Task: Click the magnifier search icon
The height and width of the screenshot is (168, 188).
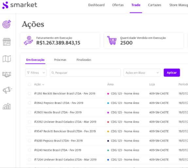Action: tap(53, 73)
